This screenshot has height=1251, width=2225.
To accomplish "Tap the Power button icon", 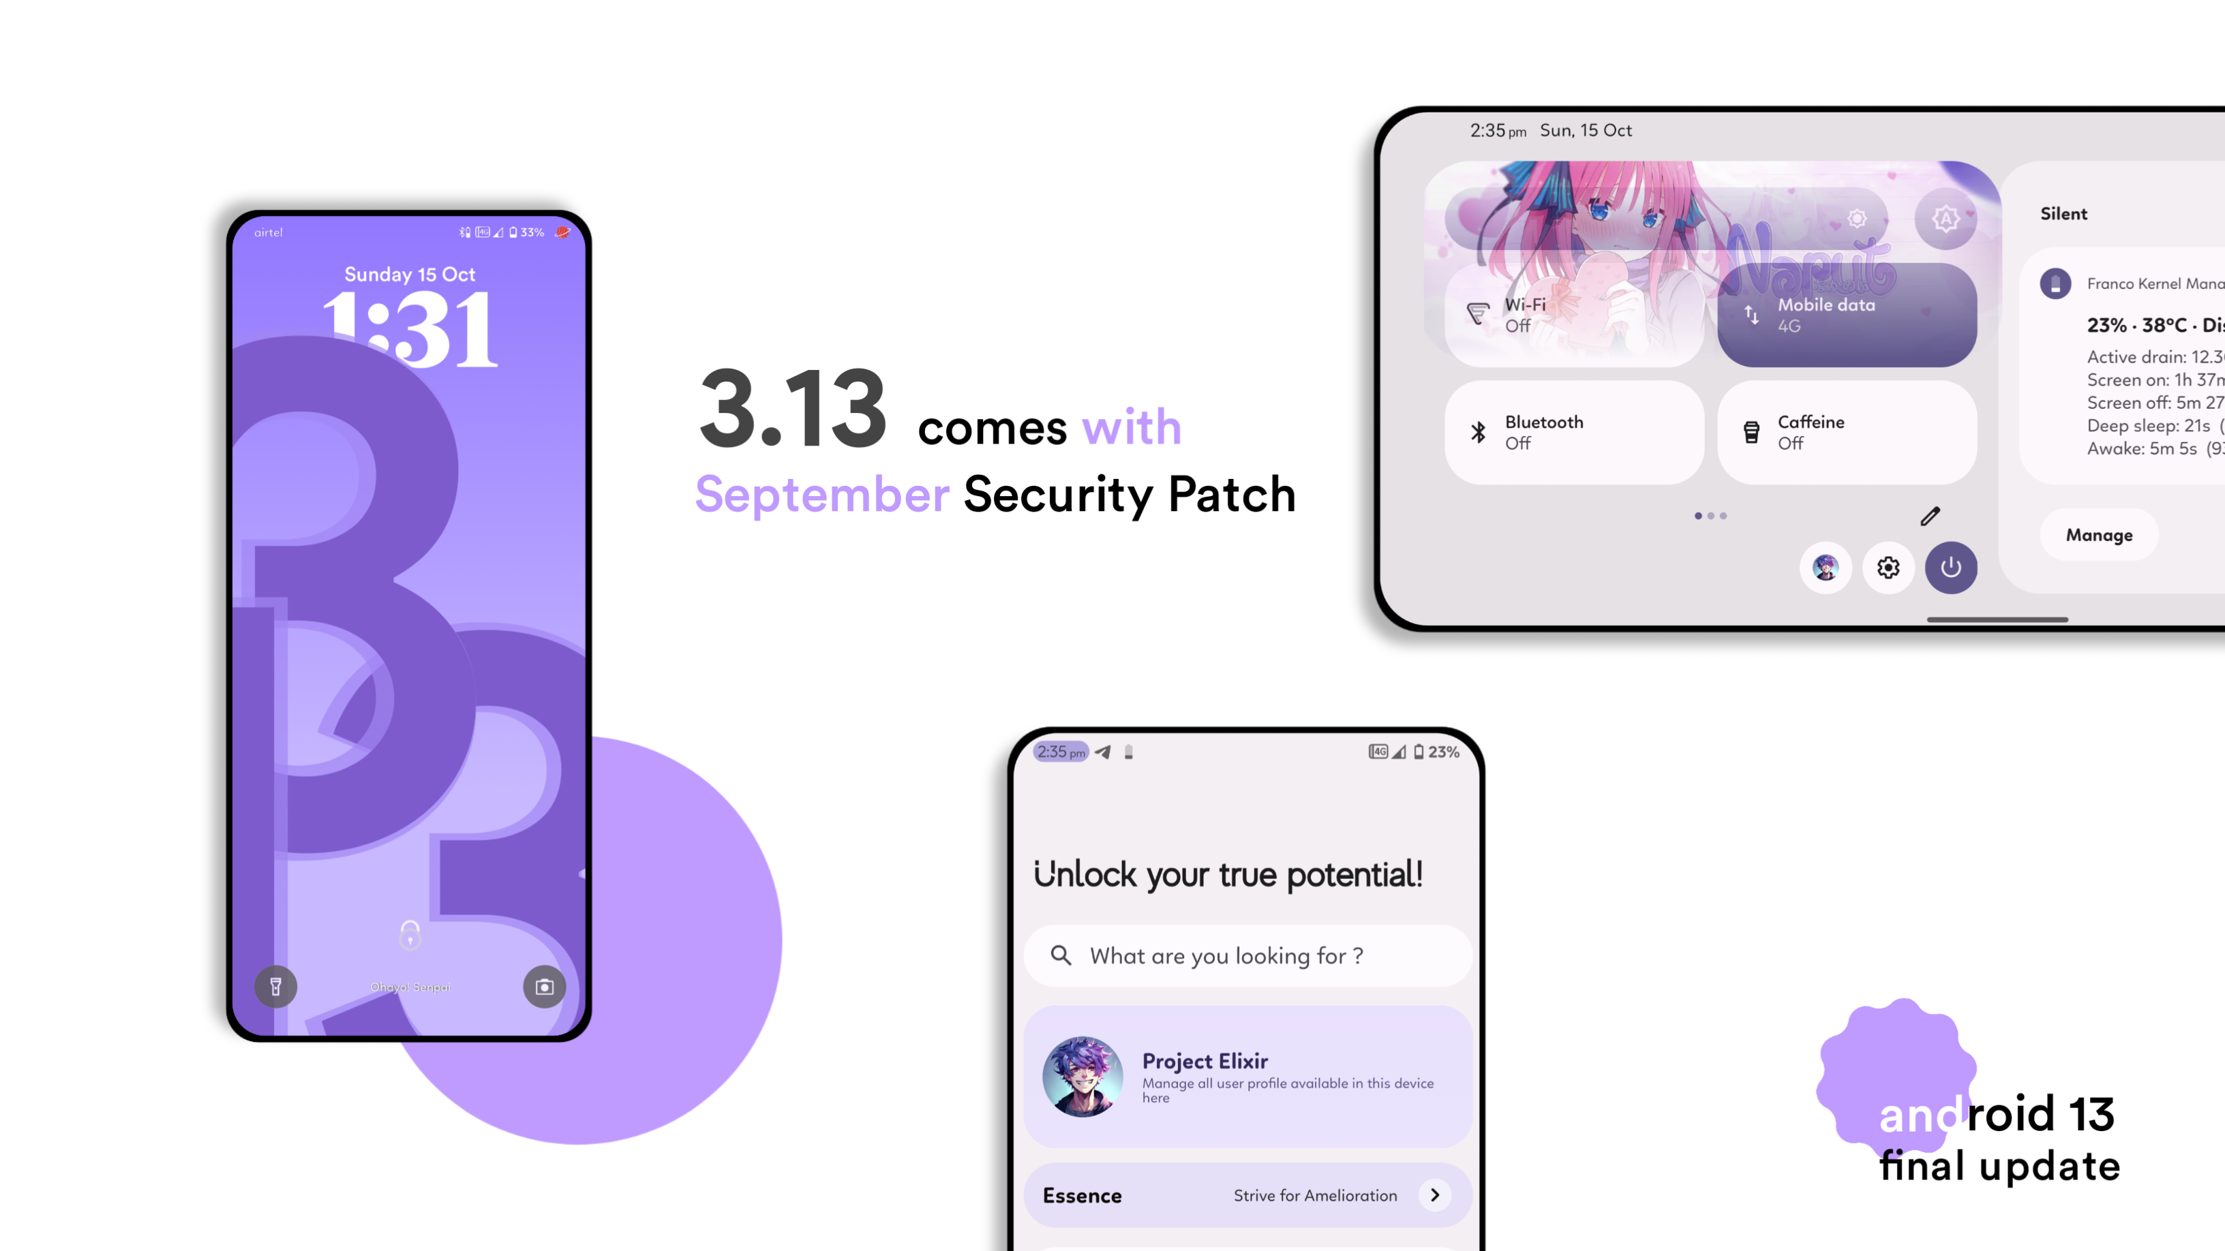I will tap(1952, 567).
